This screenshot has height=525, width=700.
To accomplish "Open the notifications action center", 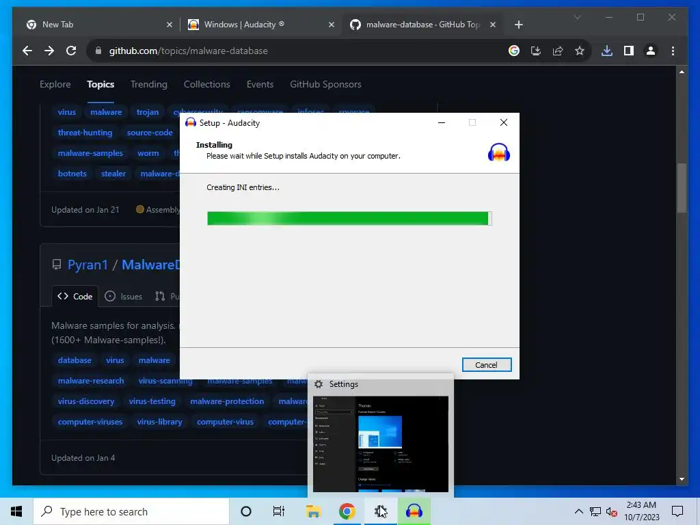I will pos(677,511).
